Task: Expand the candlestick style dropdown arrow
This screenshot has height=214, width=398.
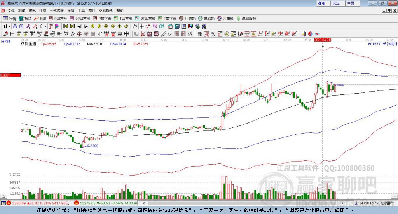Action: click(45, 26)
